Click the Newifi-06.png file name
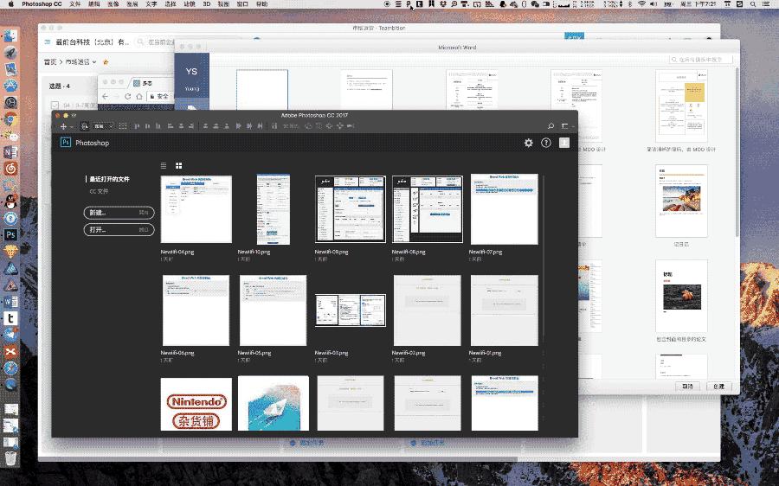Image resolution: width=779 pixels, height=486 pixels. click(x=177, y=353)
